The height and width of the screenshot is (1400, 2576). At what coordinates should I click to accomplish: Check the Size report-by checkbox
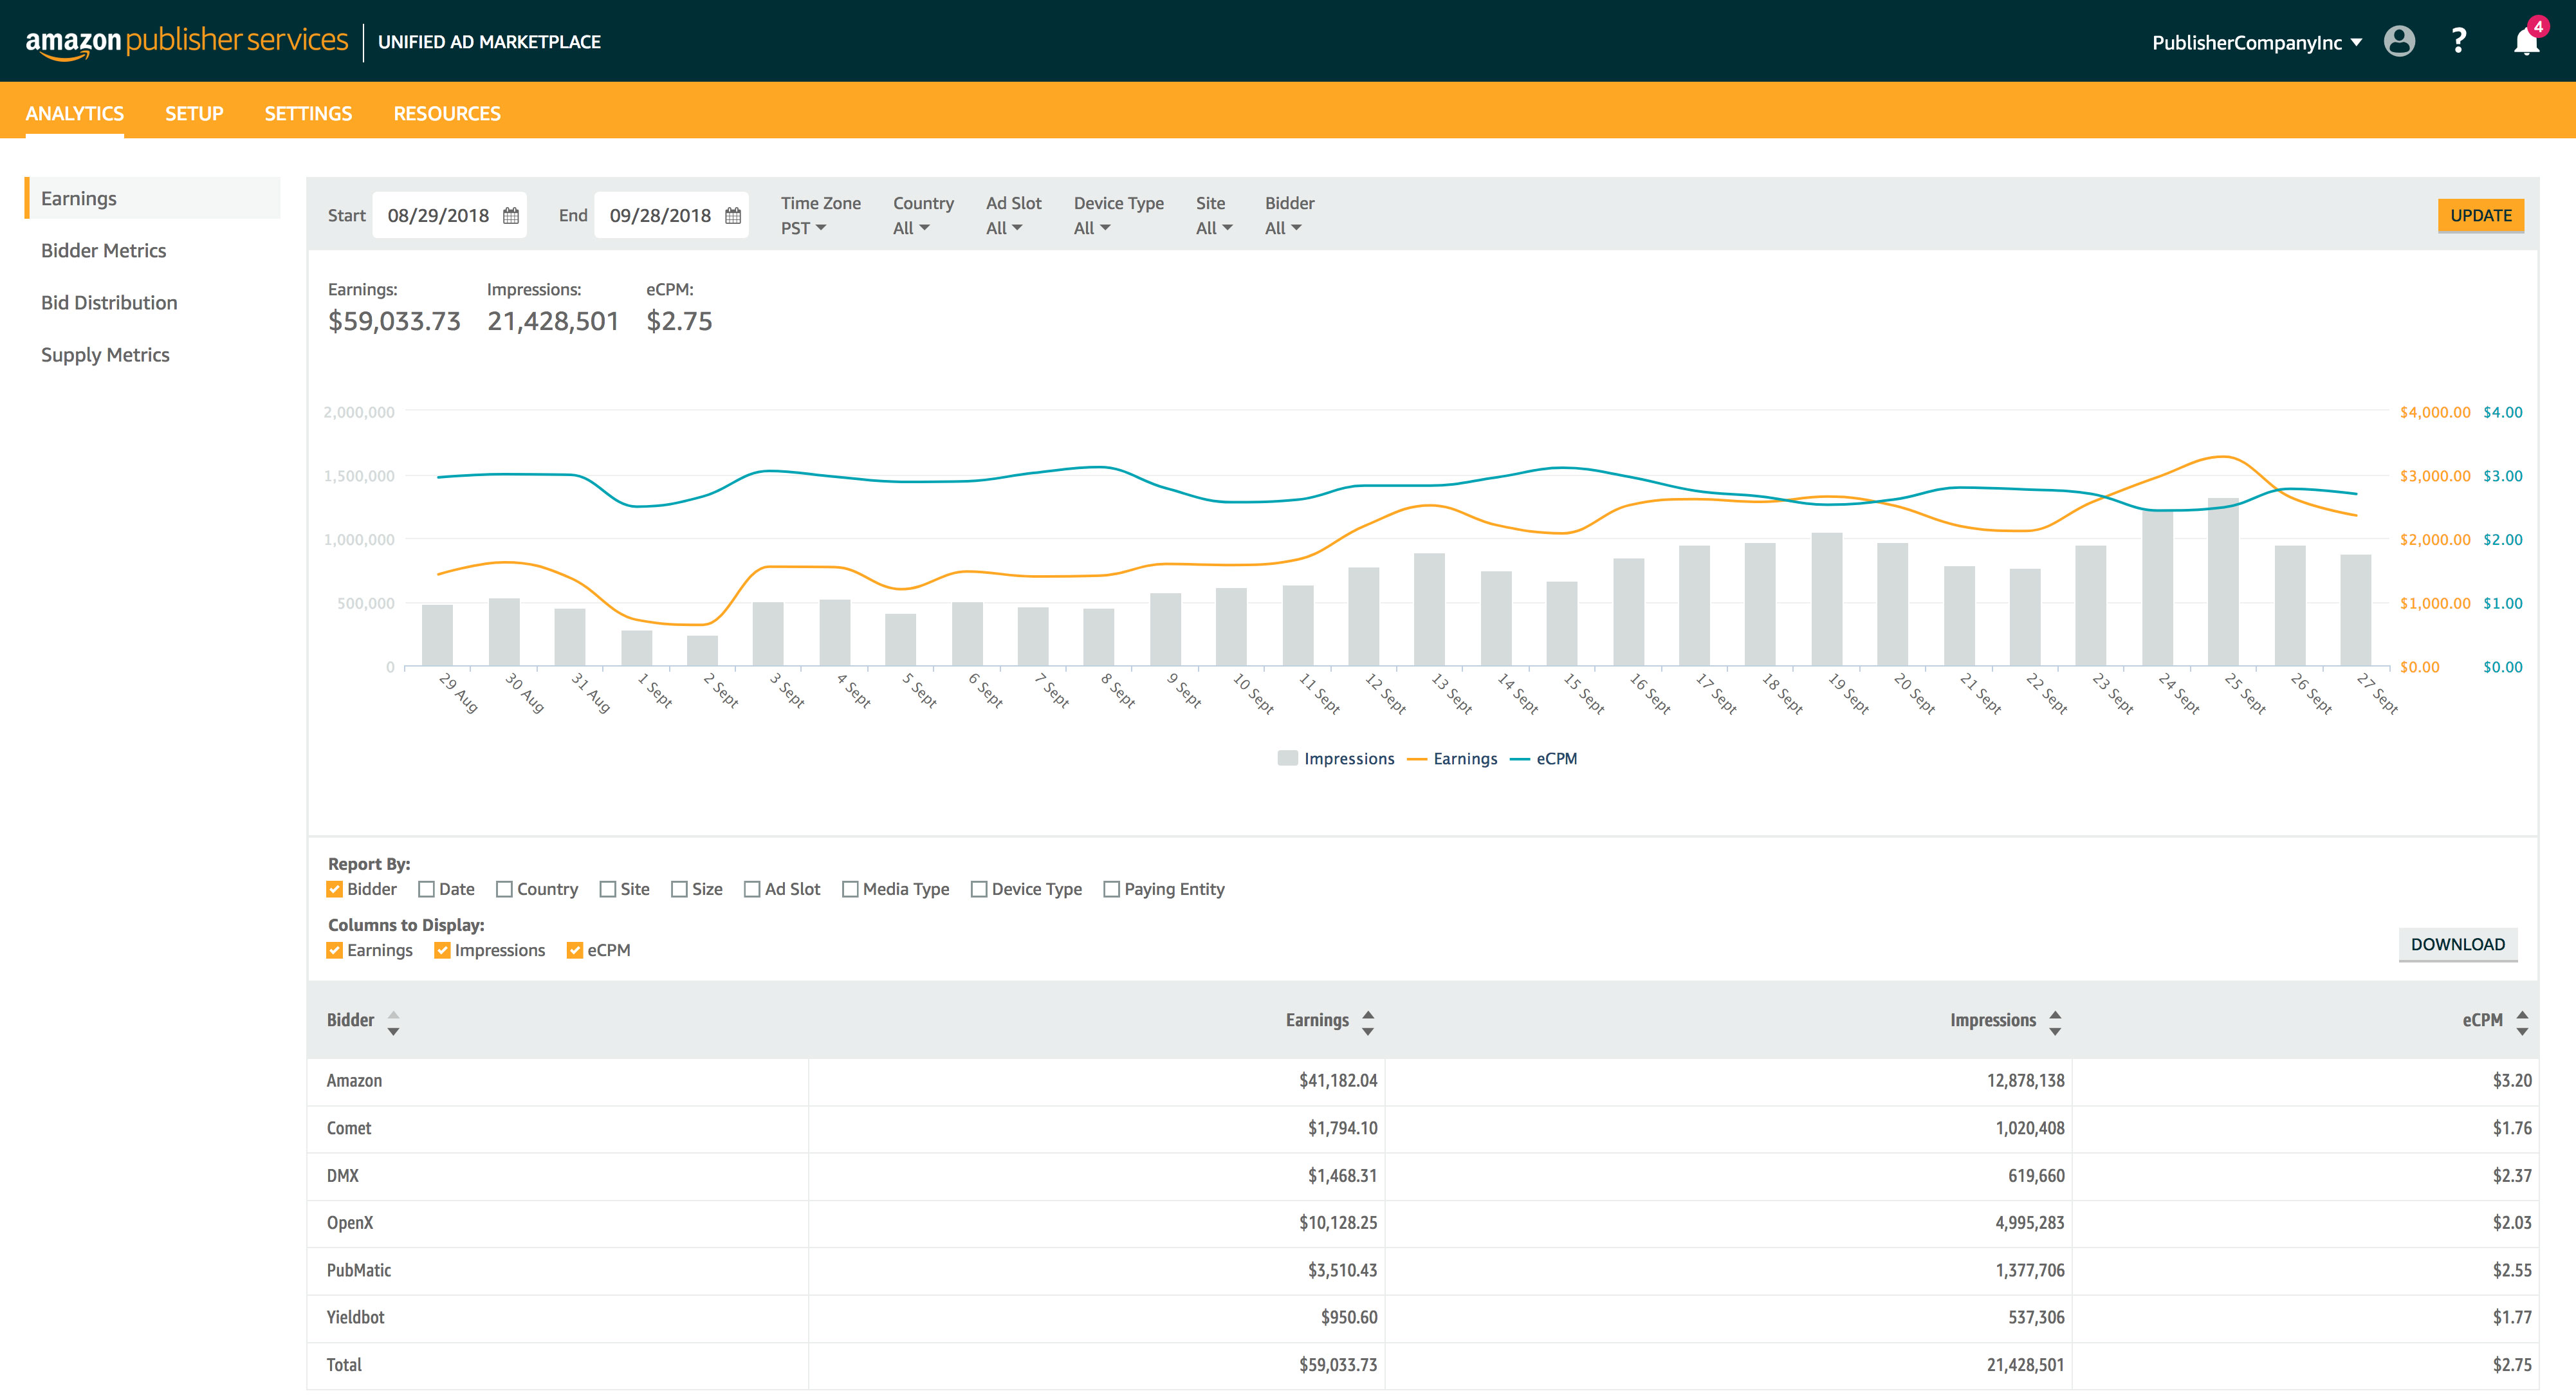680,889
